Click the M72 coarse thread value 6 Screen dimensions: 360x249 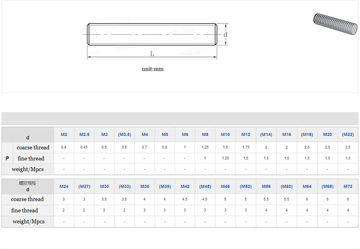348,199
